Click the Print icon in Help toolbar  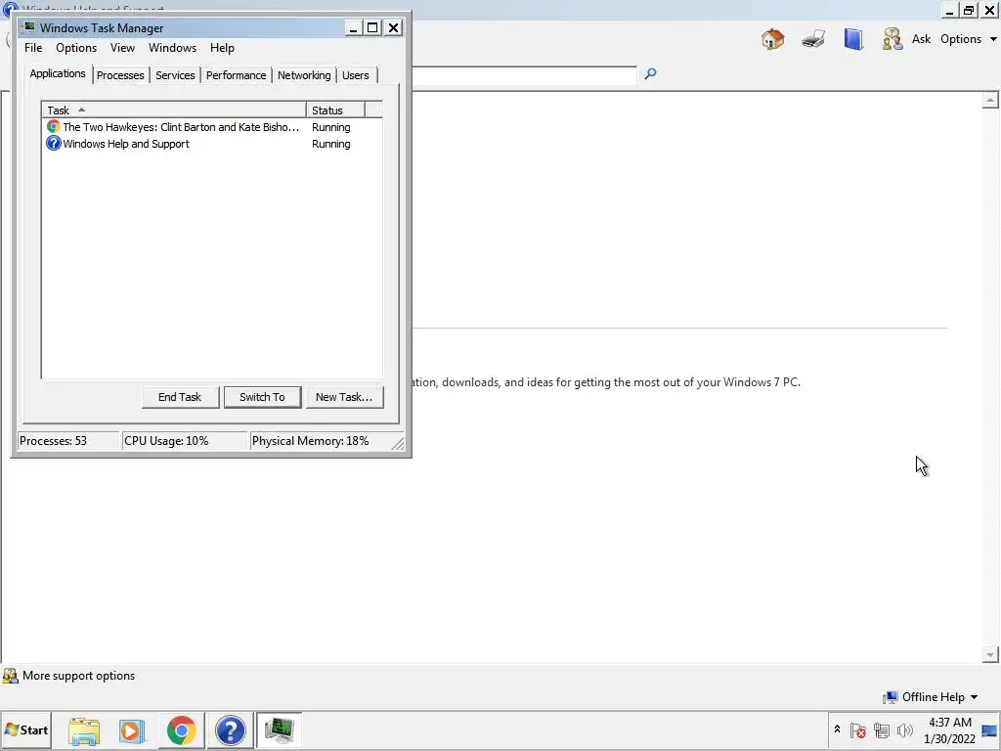[812, 39]
